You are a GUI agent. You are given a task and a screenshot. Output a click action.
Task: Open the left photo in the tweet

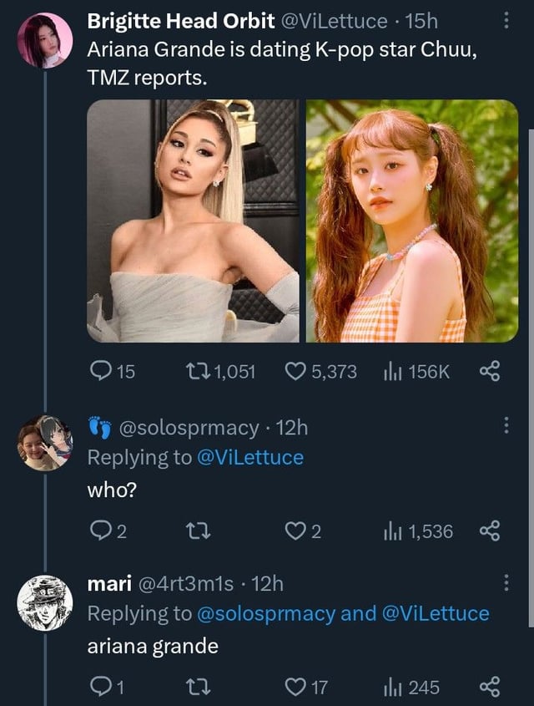193,221
